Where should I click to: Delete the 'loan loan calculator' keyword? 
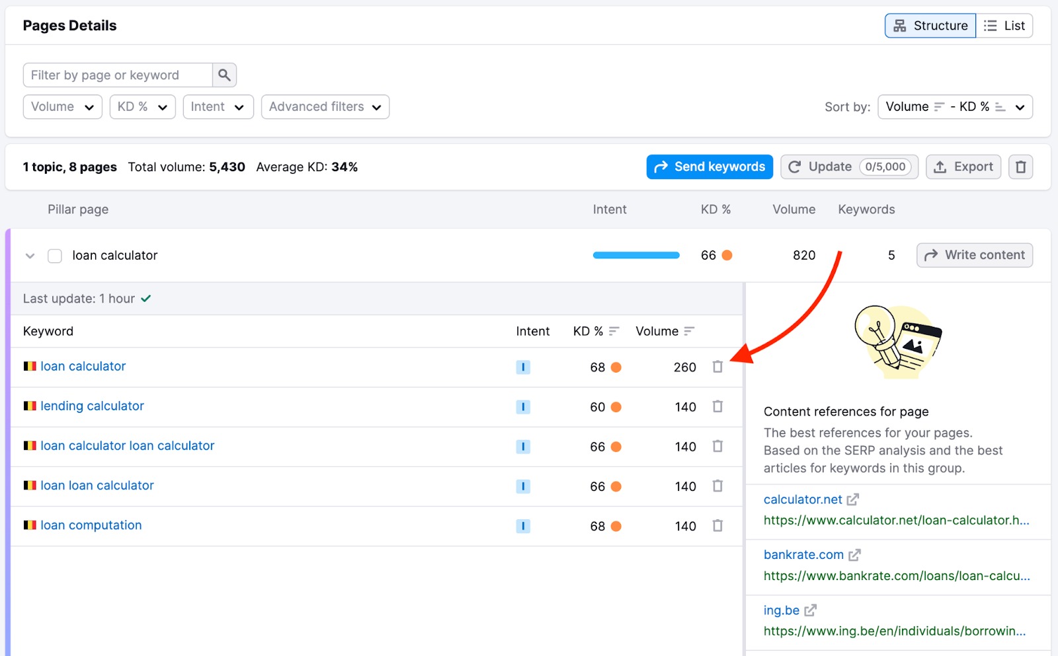pyautogui.click(x=717, y=486)
